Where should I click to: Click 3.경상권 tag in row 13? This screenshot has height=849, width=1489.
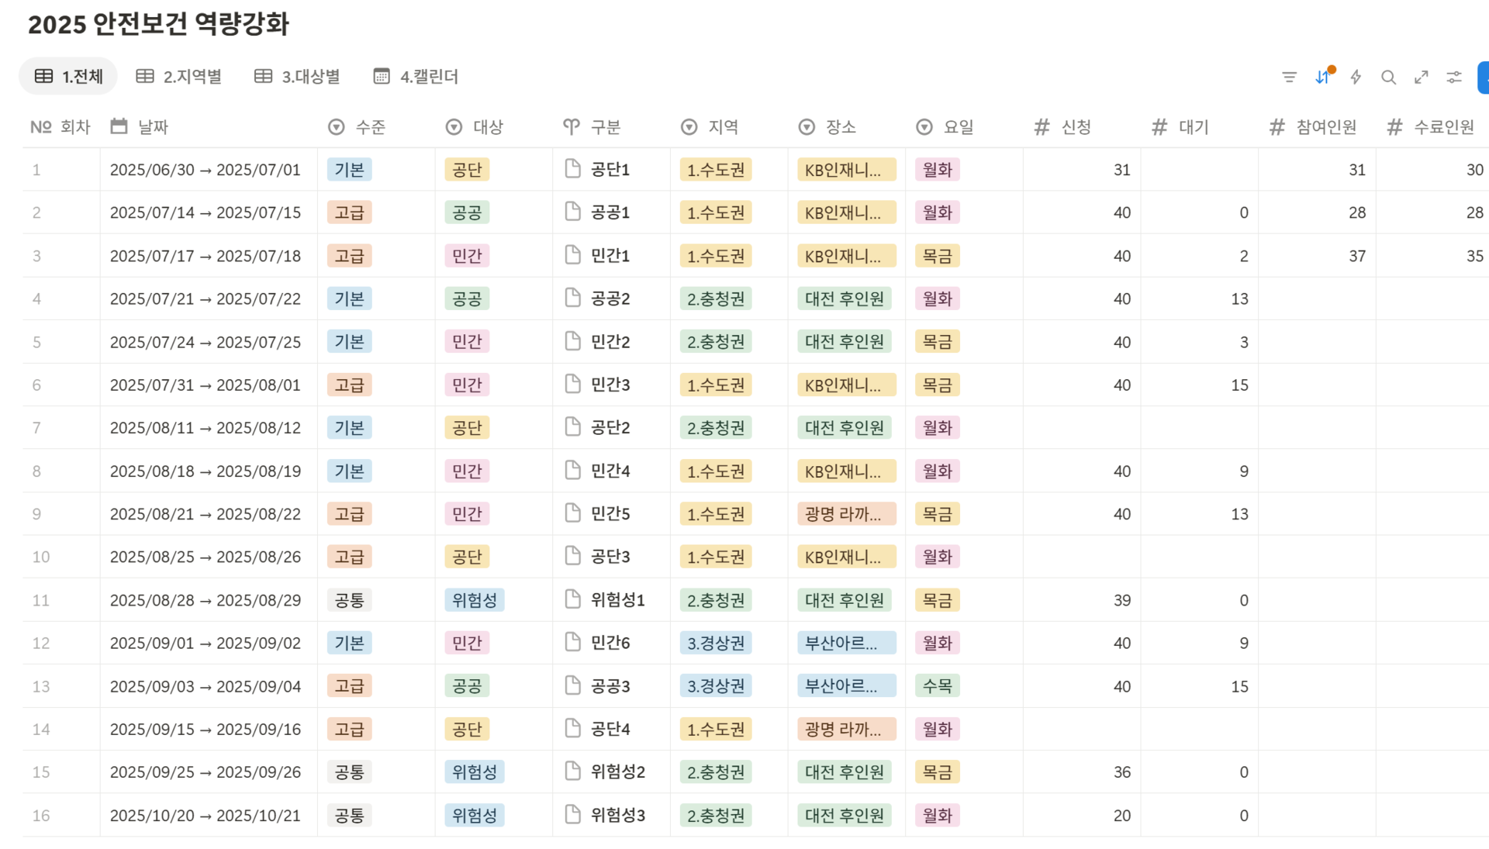715,686
